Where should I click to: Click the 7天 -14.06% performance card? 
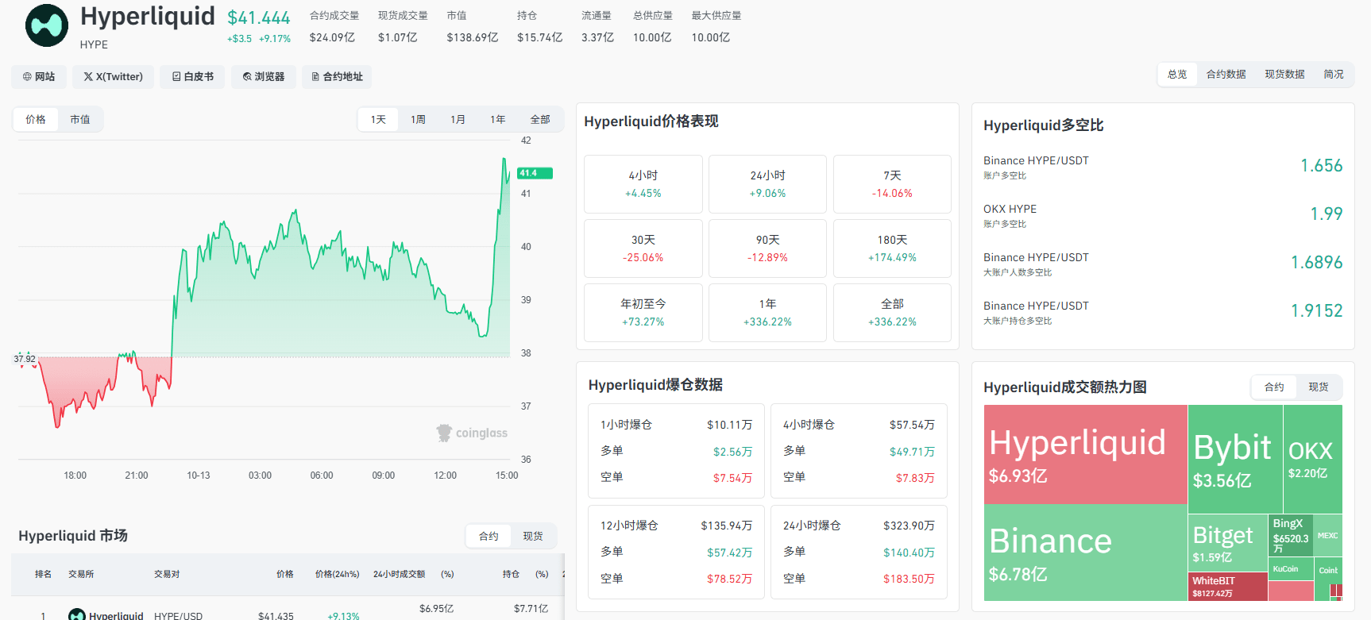(x=892, y=184)
